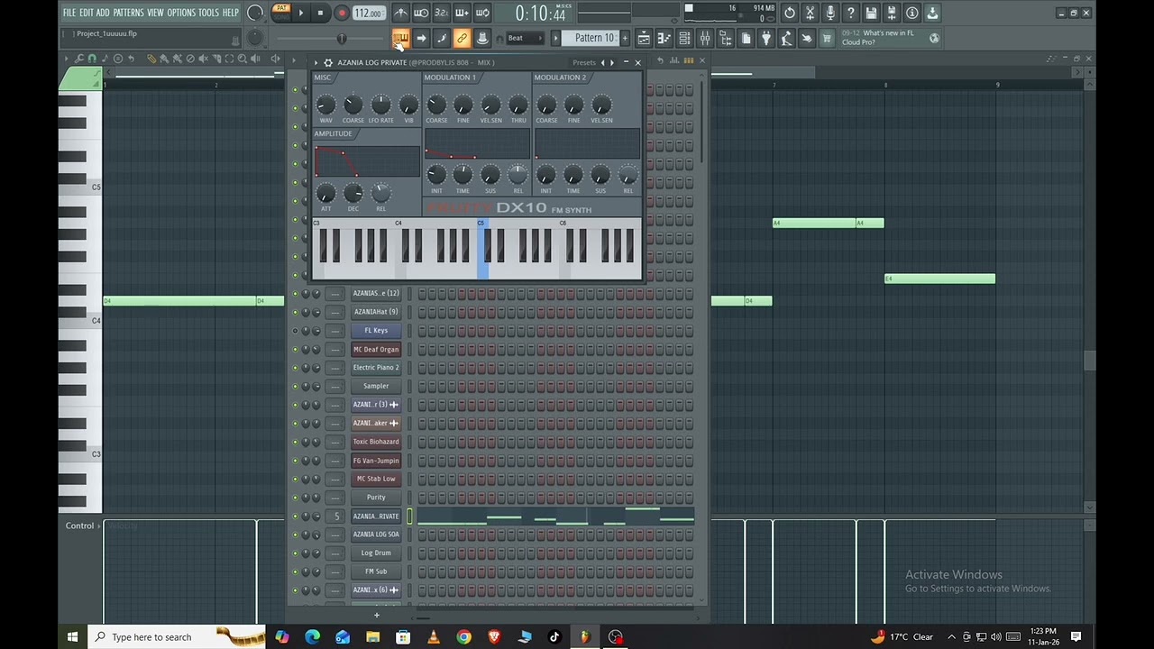Viewport: 1154px width, 649px height.
Task: Click globe icon in news panel
Action: [934, 38]
